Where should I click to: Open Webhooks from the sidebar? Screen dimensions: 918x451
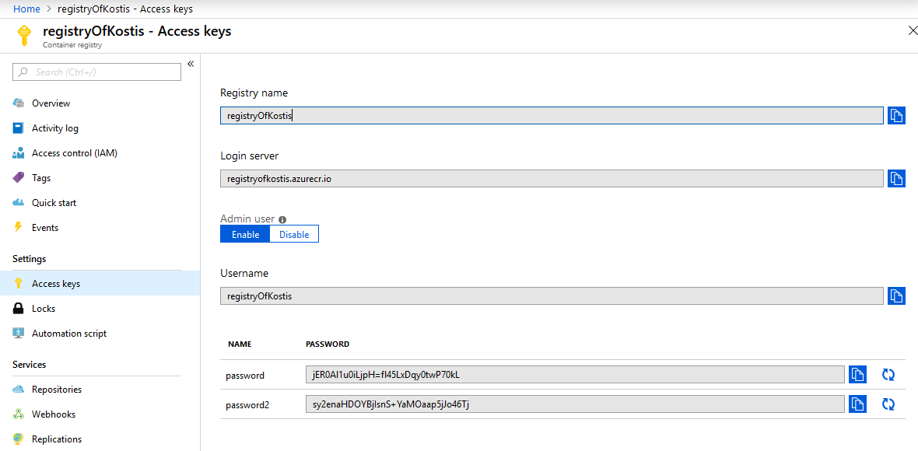click(53, 414)
